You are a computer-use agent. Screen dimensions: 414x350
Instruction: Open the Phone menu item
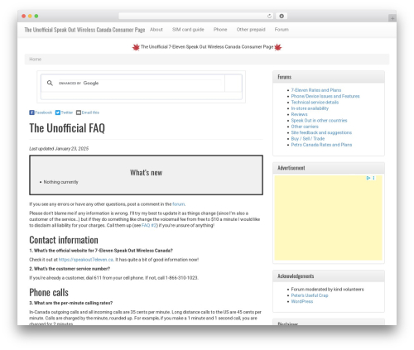[x=220, y=30]
